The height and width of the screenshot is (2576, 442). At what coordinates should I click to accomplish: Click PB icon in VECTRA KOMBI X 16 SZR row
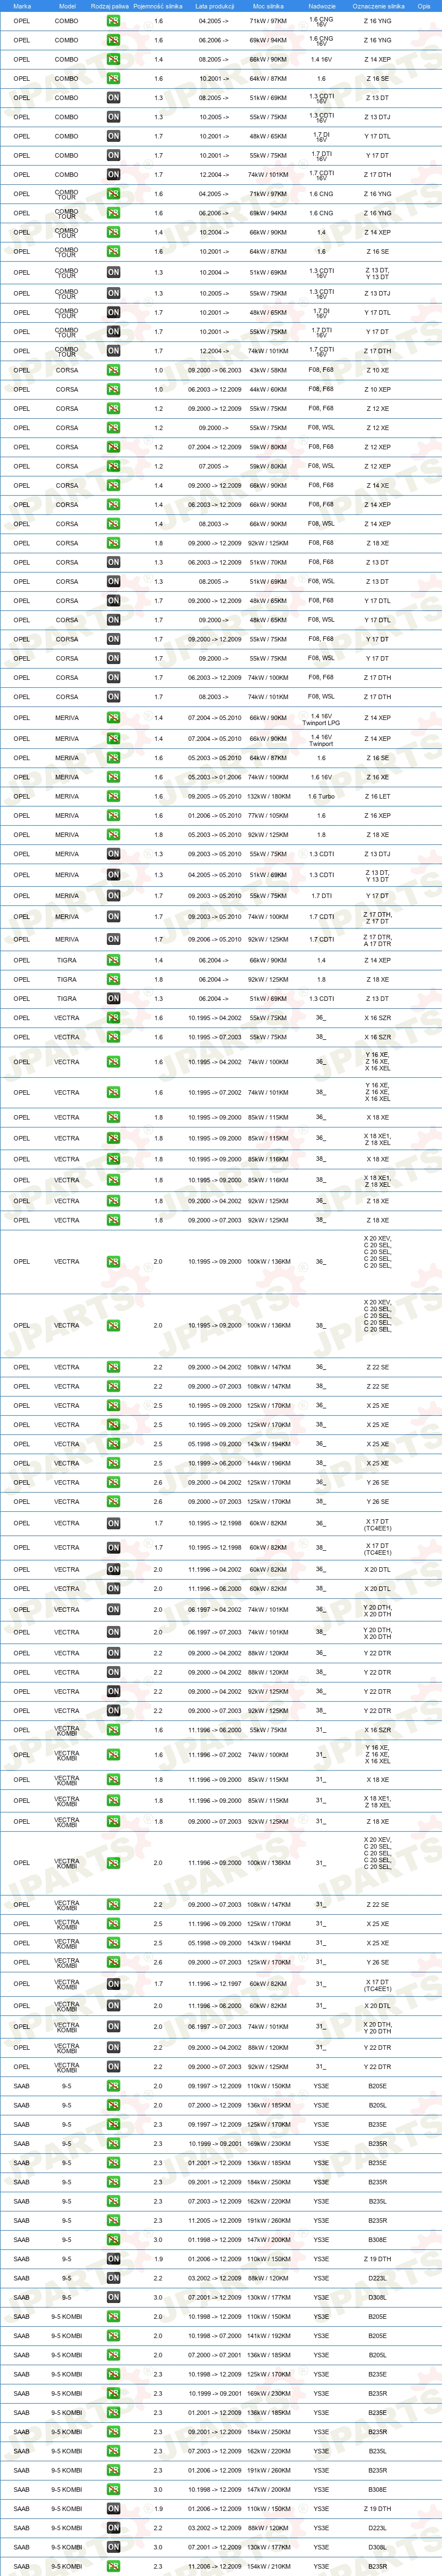(113, 1730)
